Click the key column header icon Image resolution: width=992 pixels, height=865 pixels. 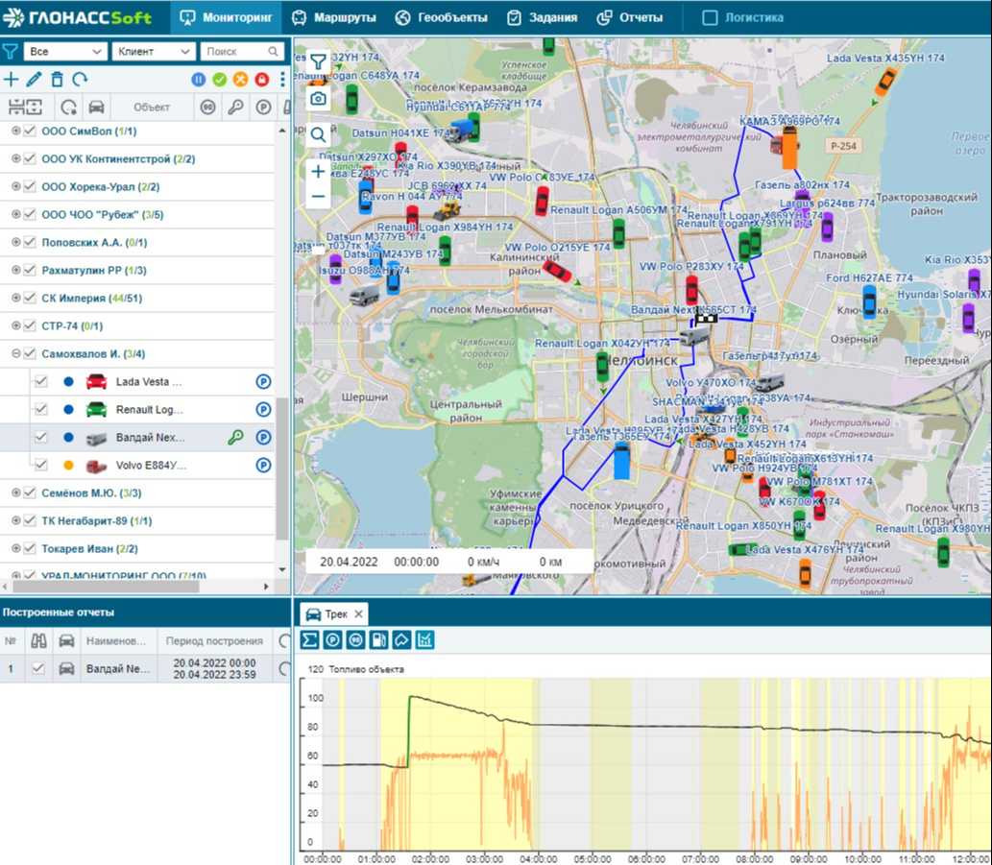[x=235, y=107]
